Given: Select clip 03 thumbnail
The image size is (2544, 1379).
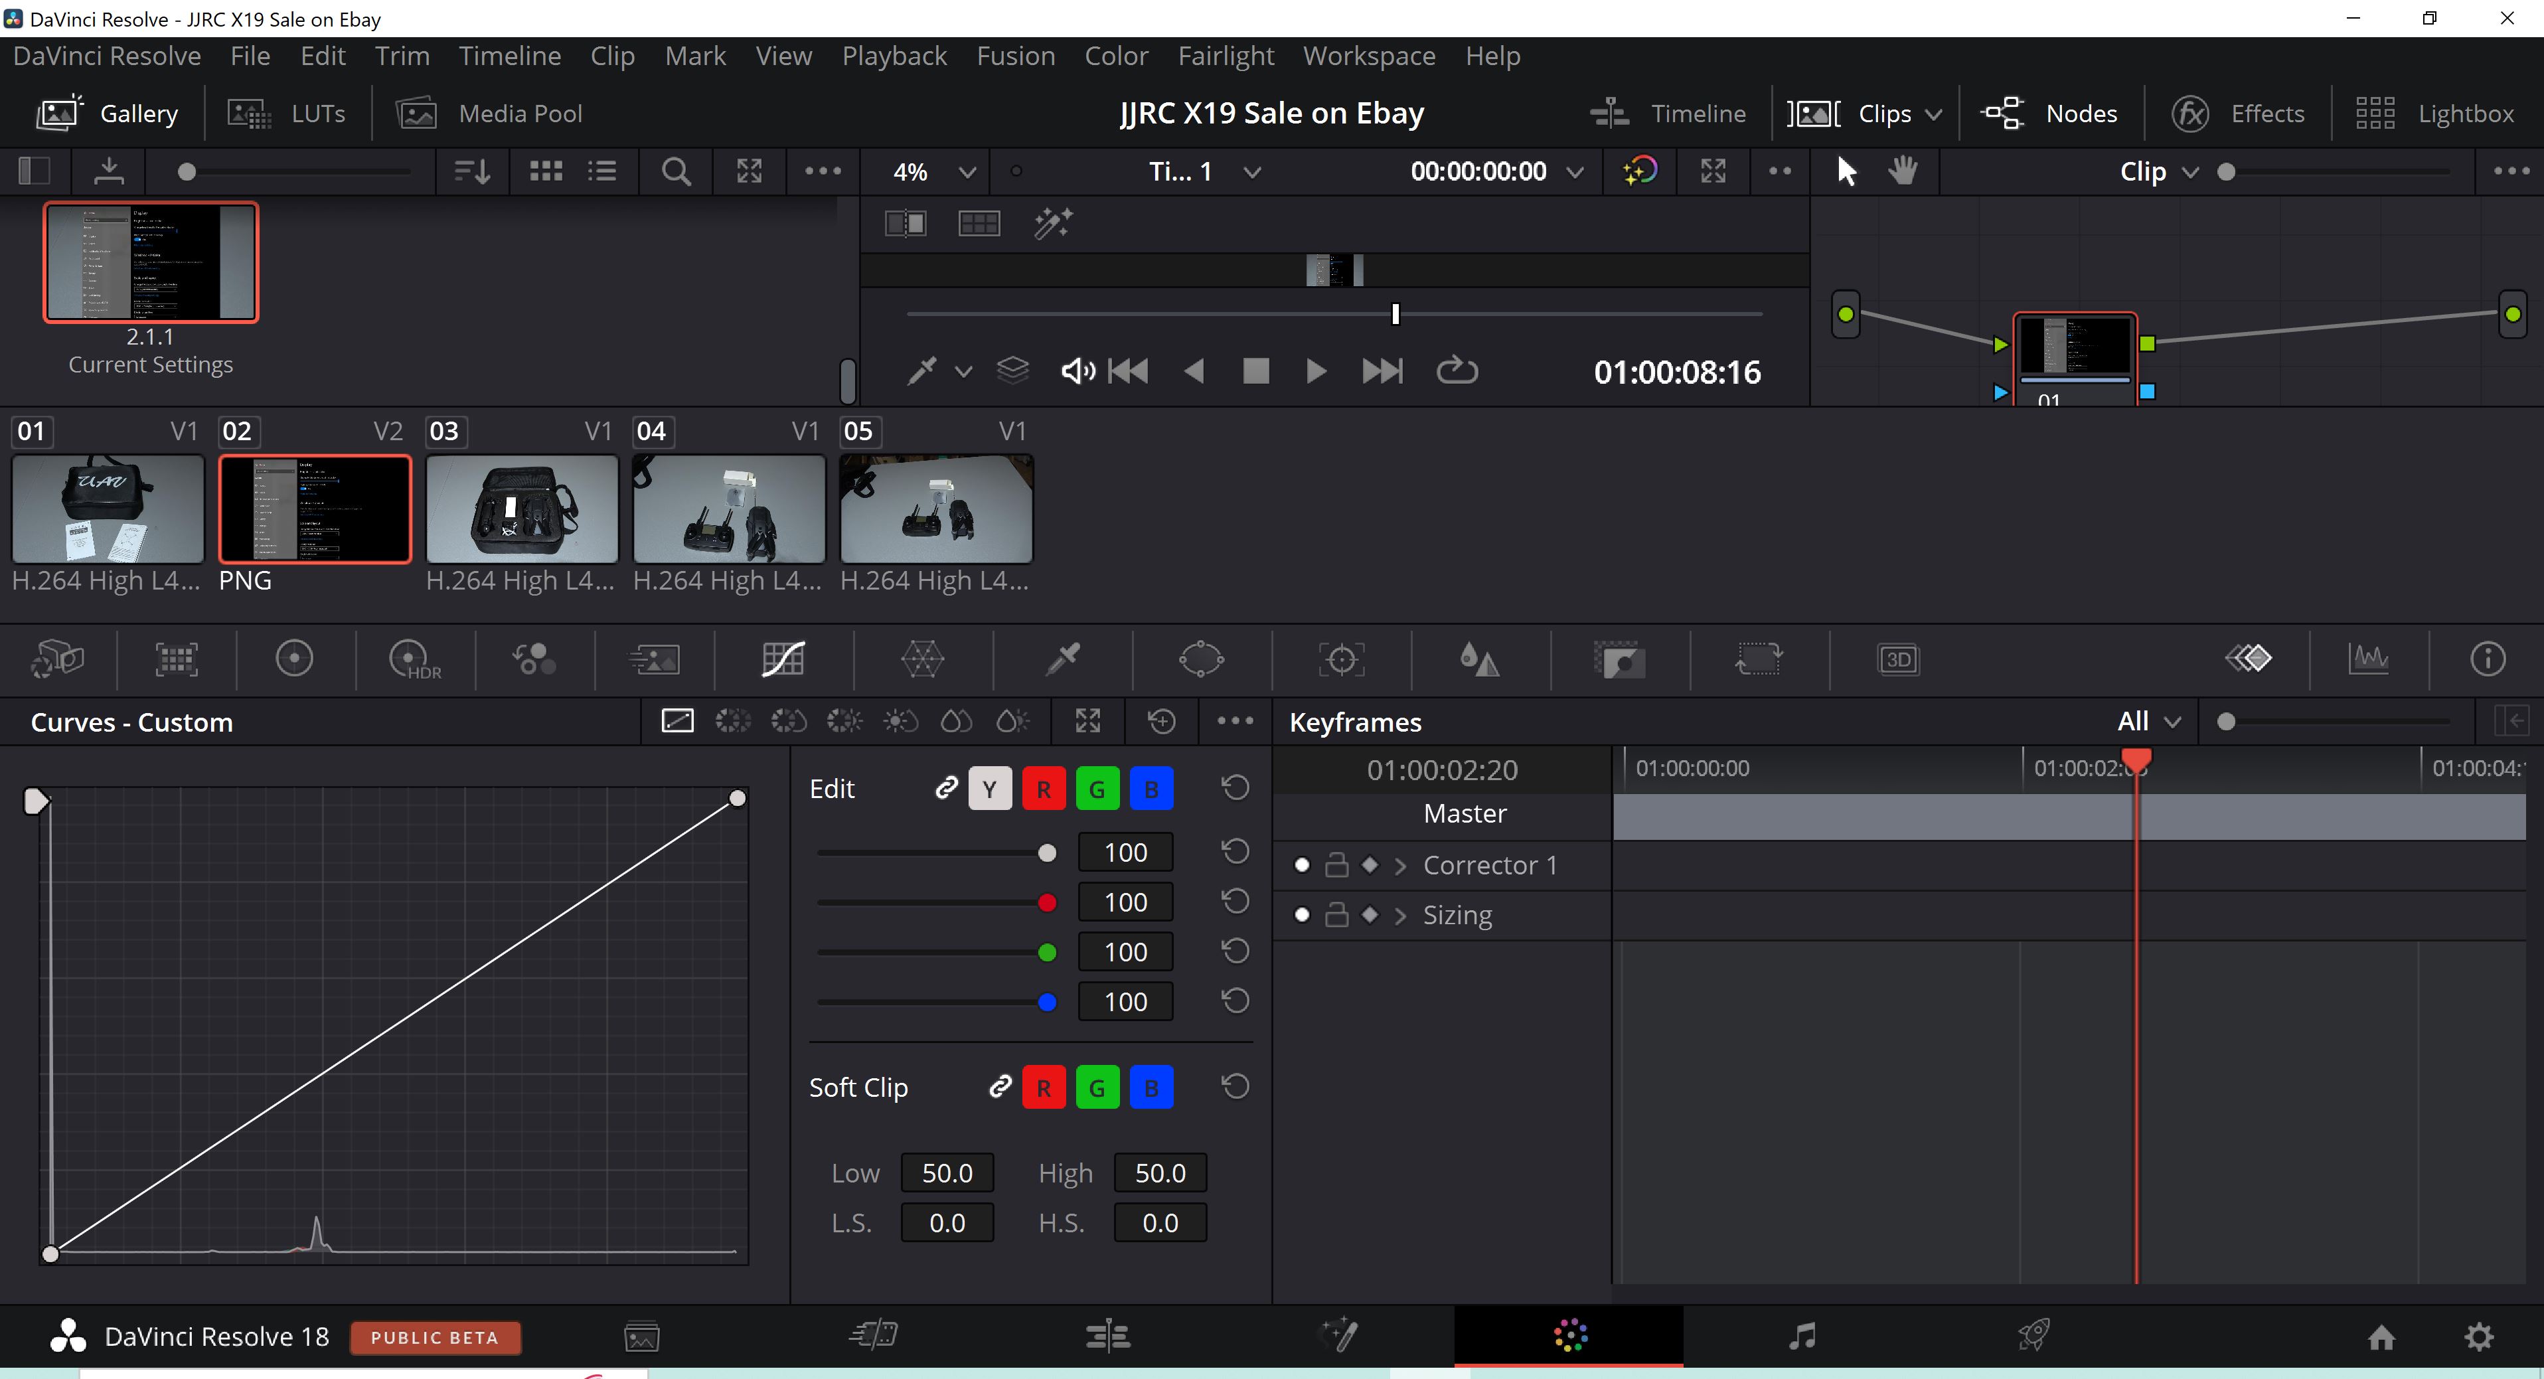Looking at the screenshot, I should 521,509.
